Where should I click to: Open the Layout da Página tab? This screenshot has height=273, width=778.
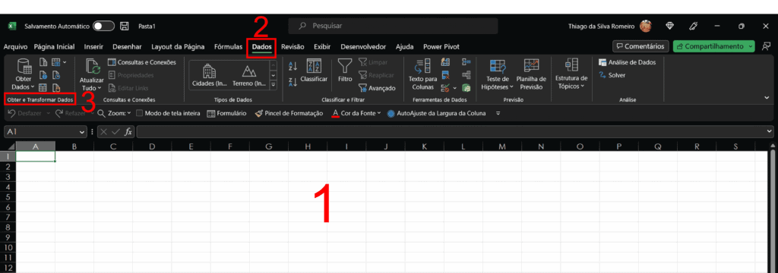[178, 46]
